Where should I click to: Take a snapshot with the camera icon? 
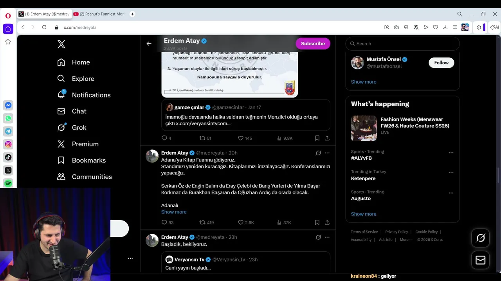point(396,27)
